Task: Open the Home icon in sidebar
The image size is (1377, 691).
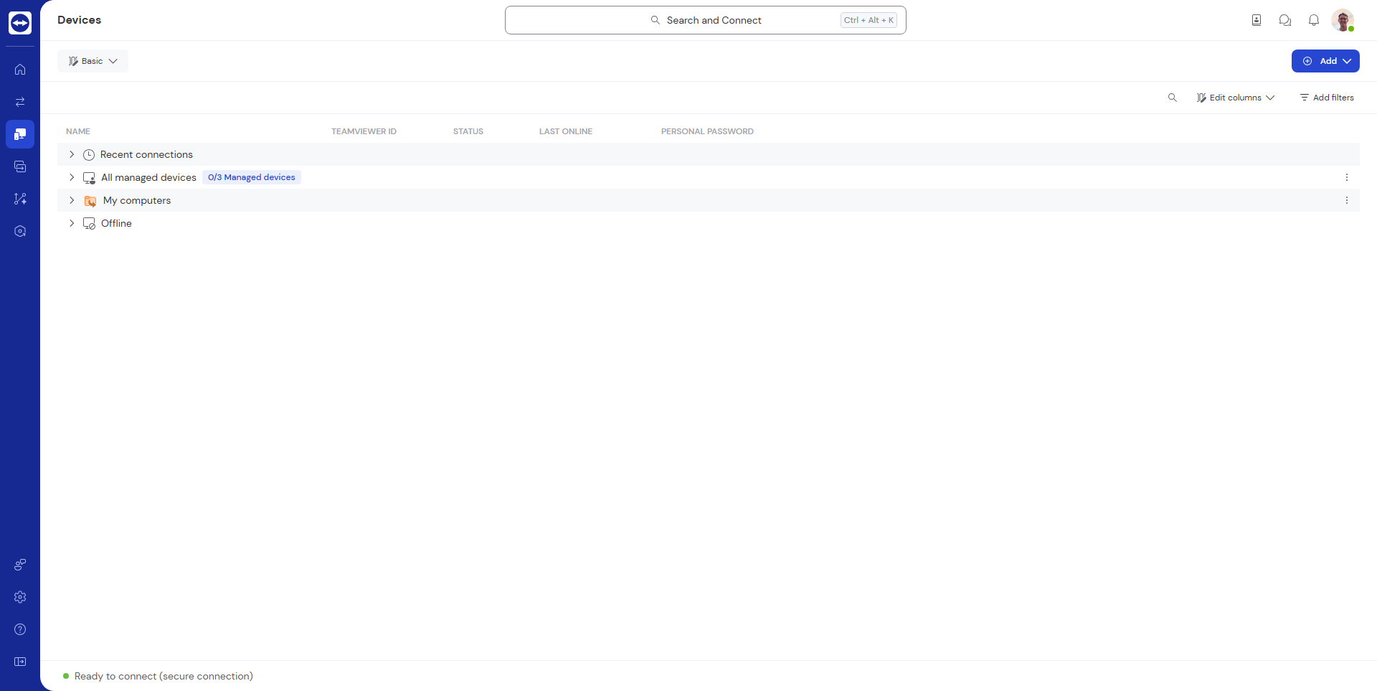Action: 20,70
